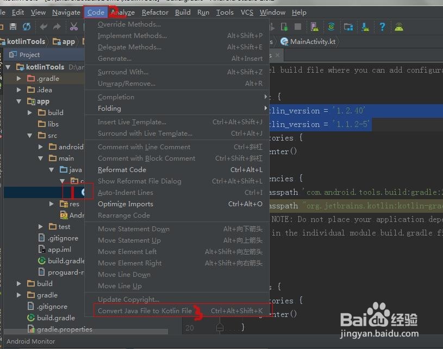
Task: Open the VCS menu
Action: (x=247, y=12)
